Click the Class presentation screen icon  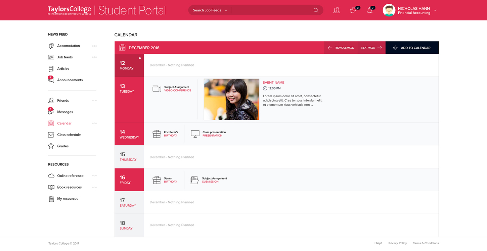(195, 134)
